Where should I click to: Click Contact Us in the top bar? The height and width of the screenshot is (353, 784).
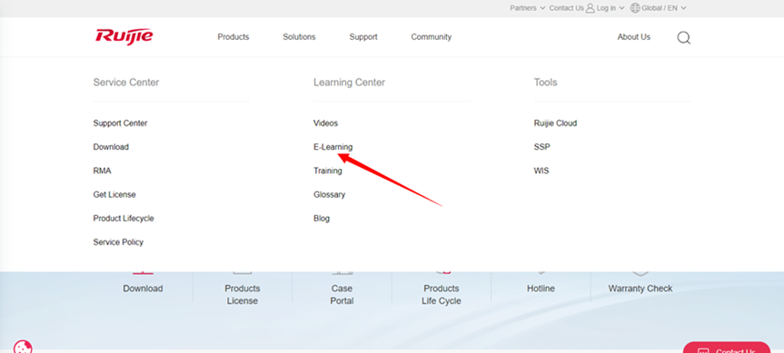pyautogui.click(x=567, y=8)
